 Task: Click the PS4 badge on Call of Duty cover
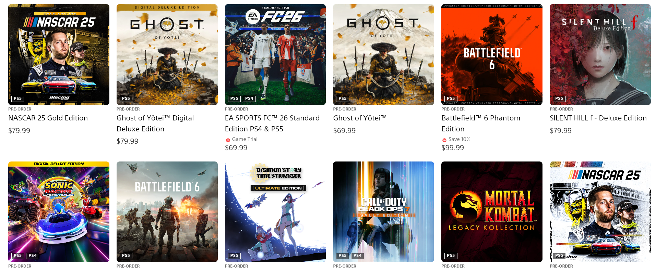[x=358, y=256]
